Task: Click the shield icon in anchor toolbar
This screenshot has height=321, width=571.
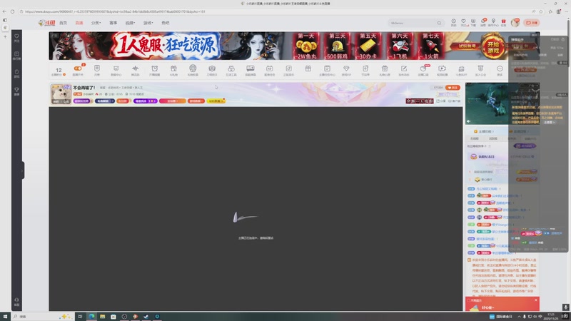Action: tap(97, 70)
